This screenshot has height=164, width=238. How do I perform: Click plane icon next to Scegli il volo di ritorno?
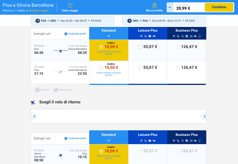[33, 102]
